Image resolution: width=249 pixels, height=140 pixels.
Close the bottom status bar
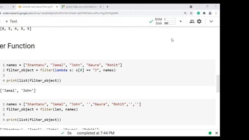tap(216, 133)
